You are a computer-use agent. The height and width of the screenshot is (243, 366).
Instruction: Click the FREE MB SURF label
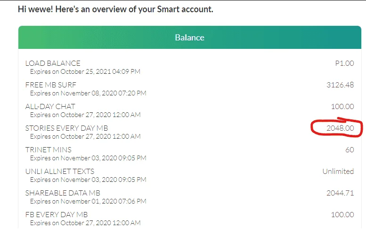[x=51, y=85]
